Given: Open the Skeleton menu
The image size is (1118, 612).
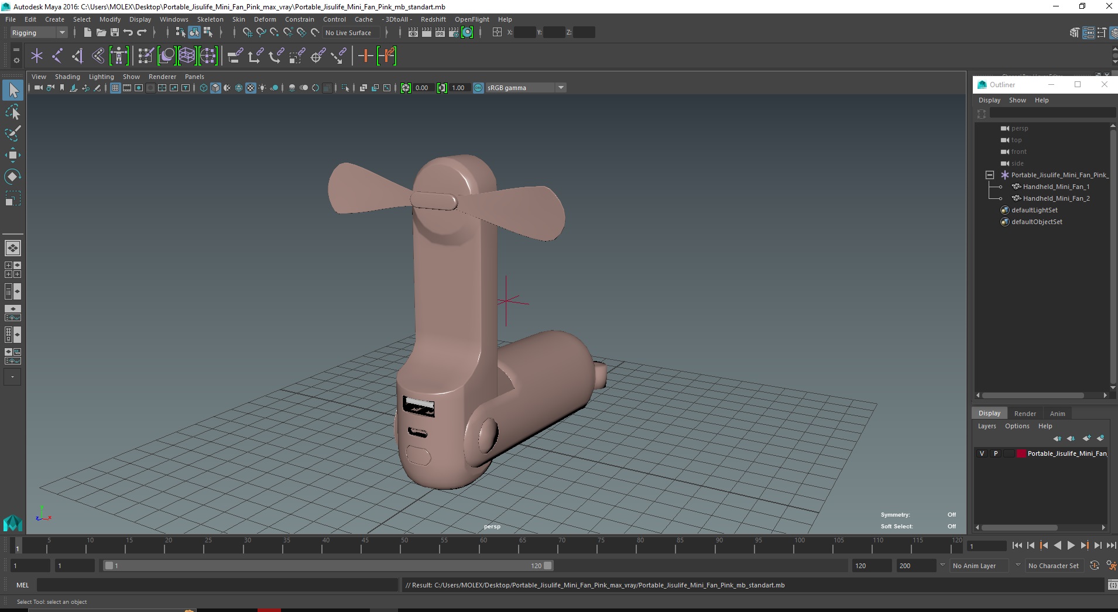Looking at the screenshot, I should click(210, 19).
